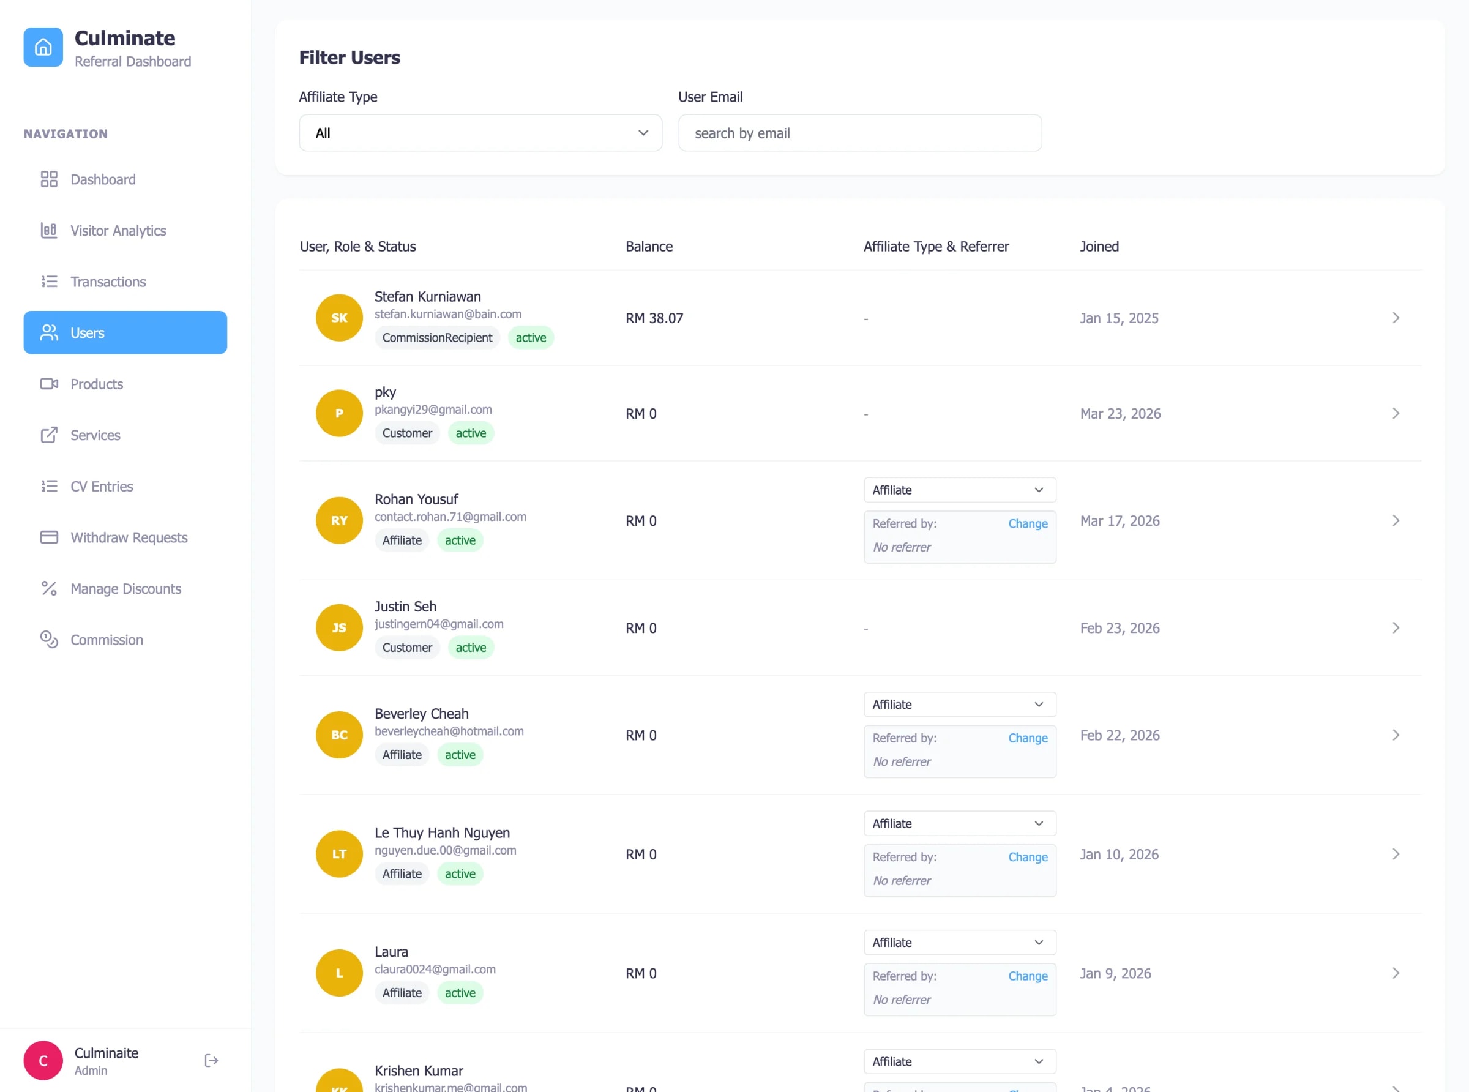This screenshot has height=1092, width=1469.
Task: Open Services page
Action: point(125,435)
